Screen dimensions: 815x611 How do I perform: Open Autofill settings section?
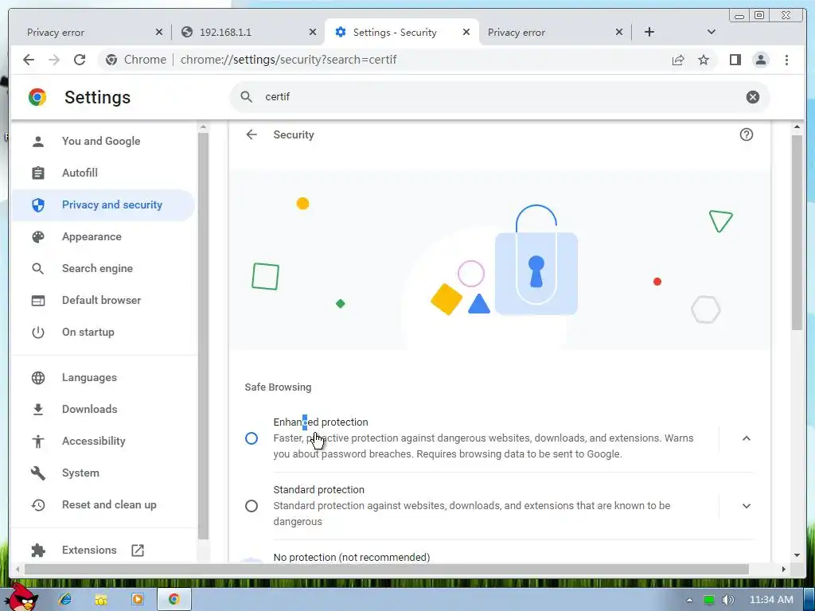[103, 173]
